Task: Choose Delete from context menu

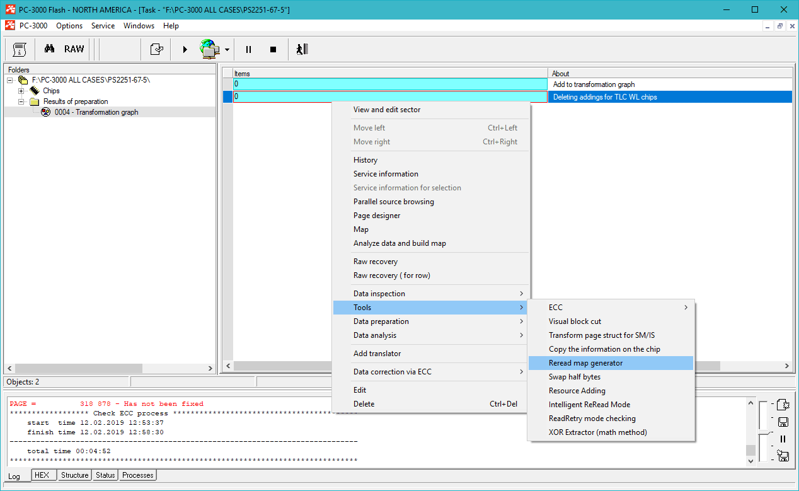Action: 432,404
